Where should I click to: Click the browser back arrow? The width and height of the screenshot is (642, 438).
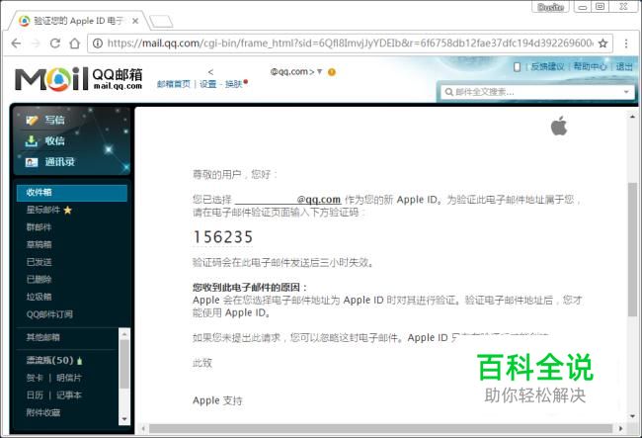16,44
